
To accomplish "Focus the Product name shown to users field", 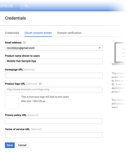I will click(54, 61).
